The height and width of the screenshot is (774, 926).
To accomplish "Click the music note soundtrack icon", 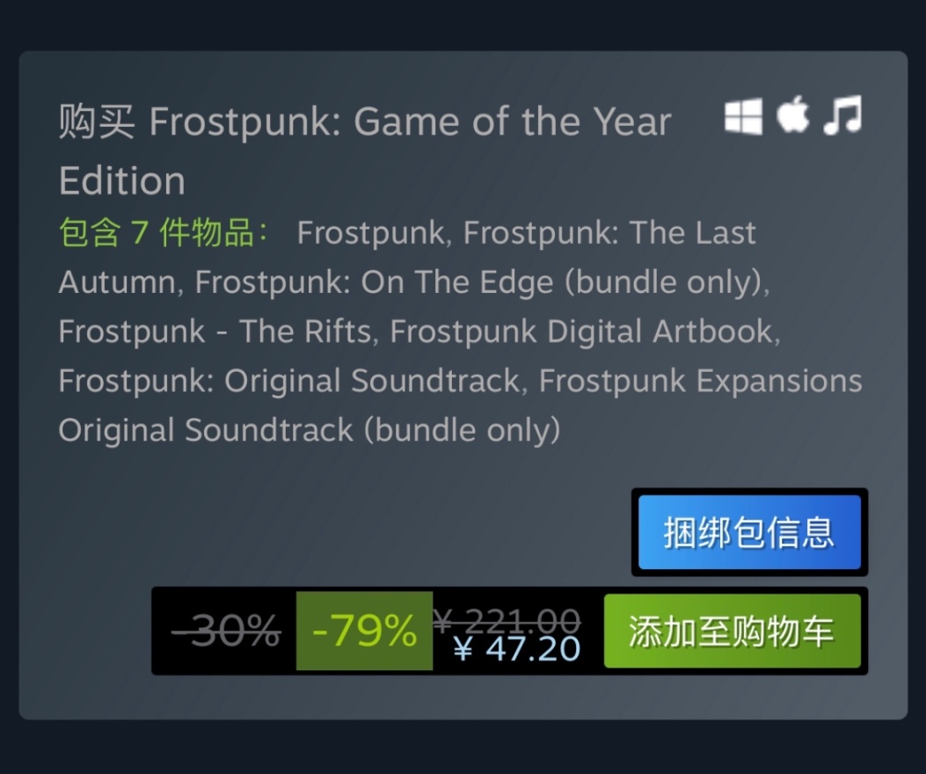I will tap(842, 116).
